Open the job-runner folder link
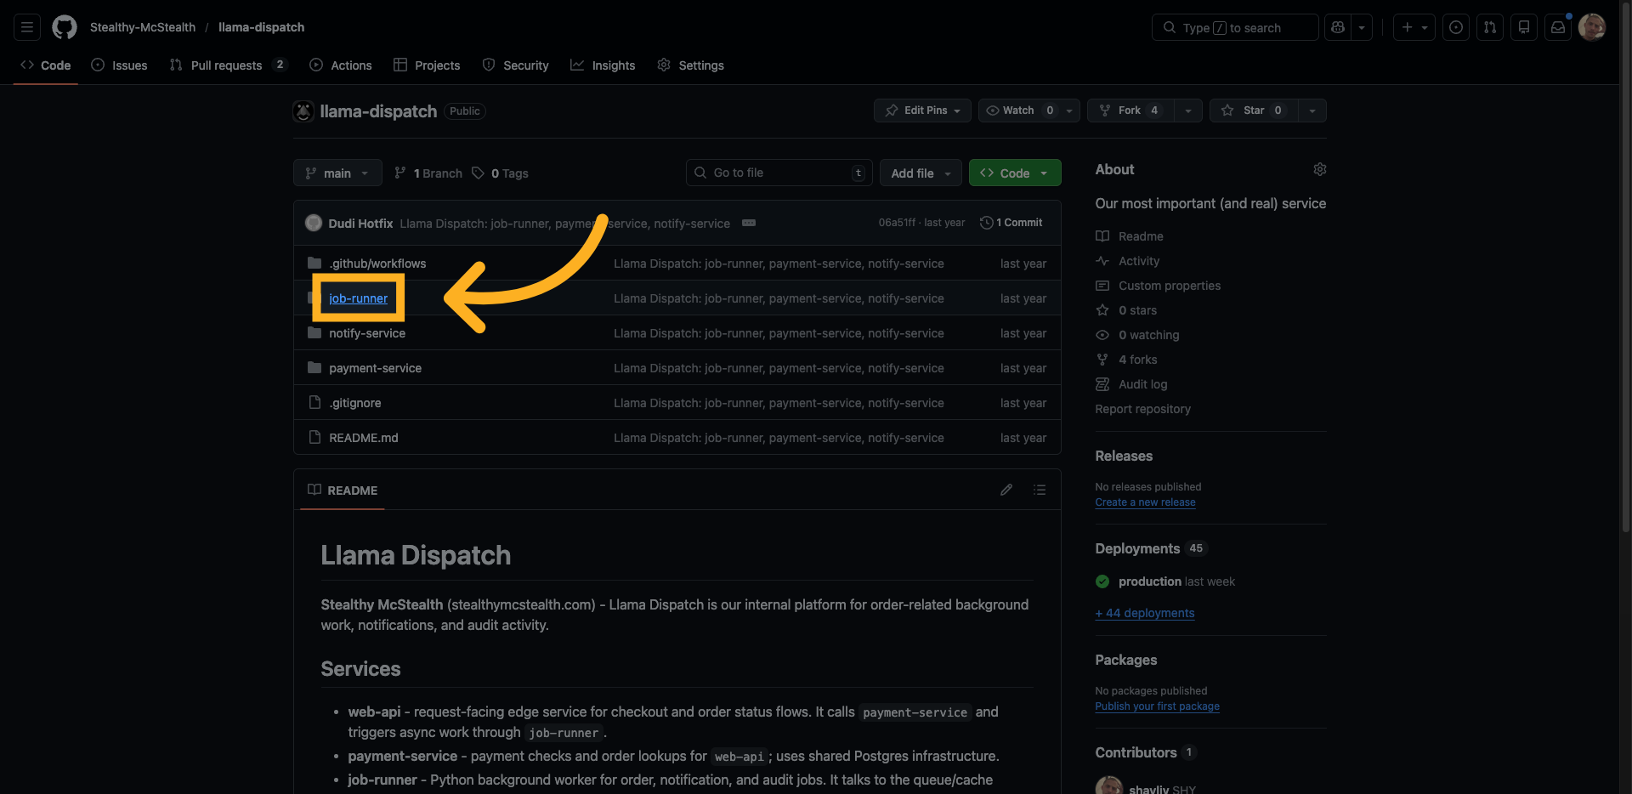The image size is (1632, 794). (358, 298)
